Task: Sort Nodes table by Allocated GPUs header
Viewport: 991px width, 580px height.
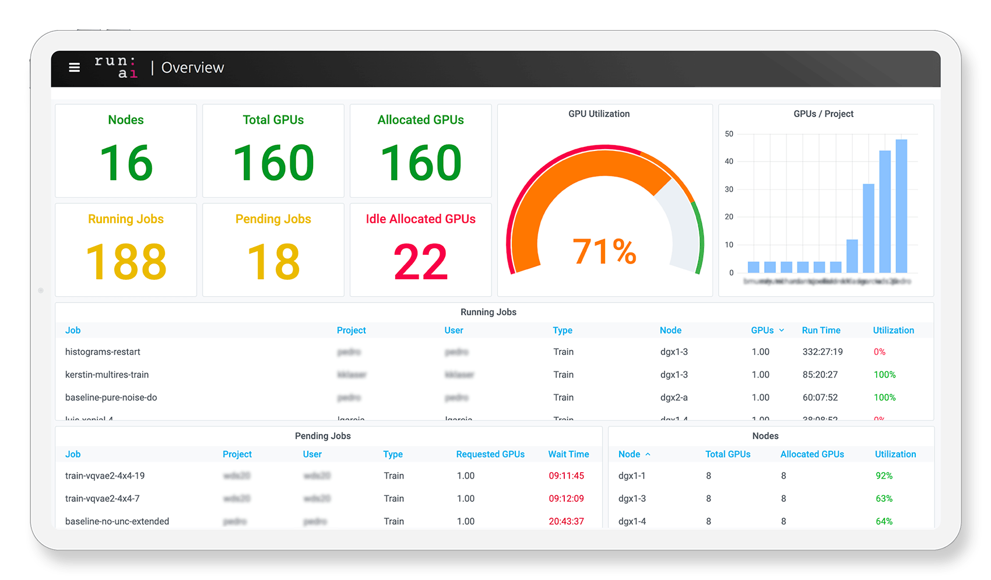Action: tap(811, 455)
